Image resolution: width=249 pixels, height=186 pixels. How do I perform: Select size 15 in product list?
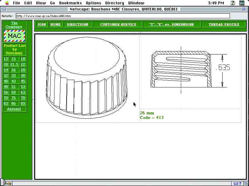point(14,59)
